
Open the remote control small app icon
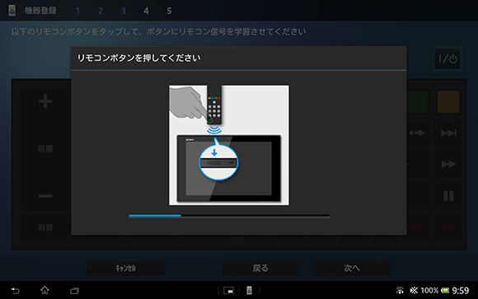click(x=249, y=291)
